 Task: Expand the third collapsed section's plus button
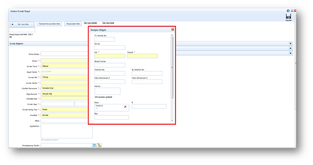pyautogui.click(x=290, y=53)
